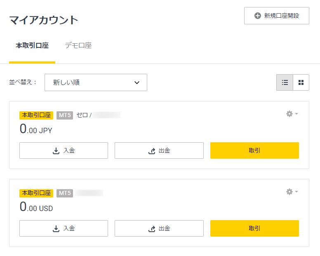
Task: Switch to grid view layout
Action: click(301, 82)
